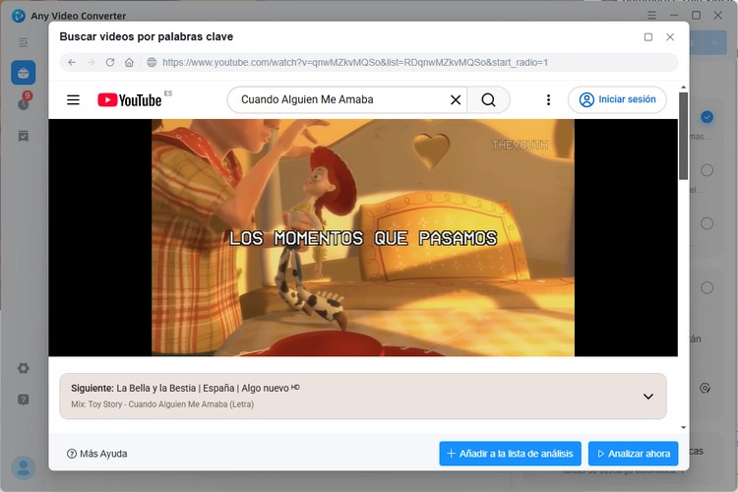Open the browser home page icon
Image resolution: width=738 pixels, height=492 pixels.
129,62
